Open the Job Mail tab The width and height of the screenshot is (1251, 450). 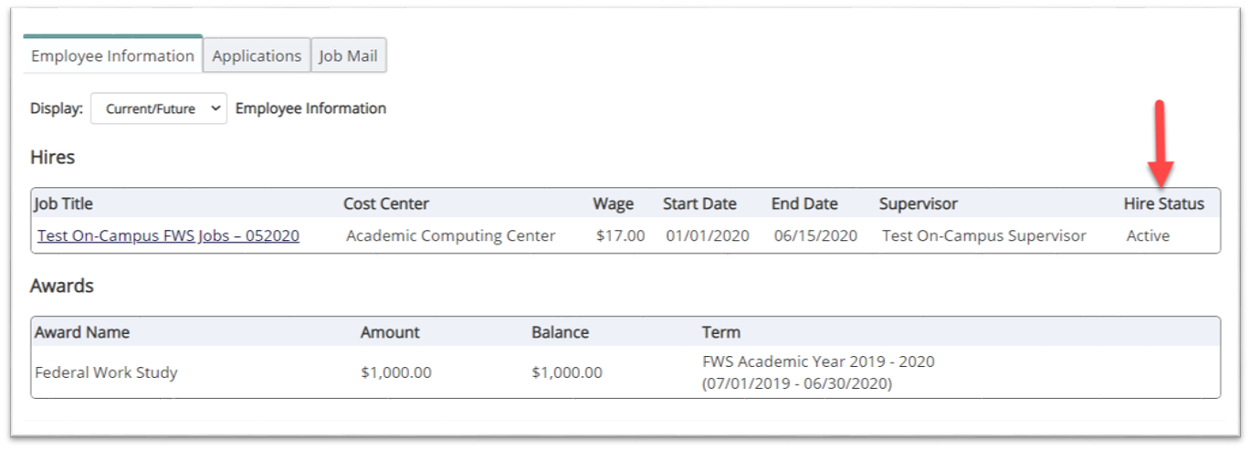tap(350, 56)
